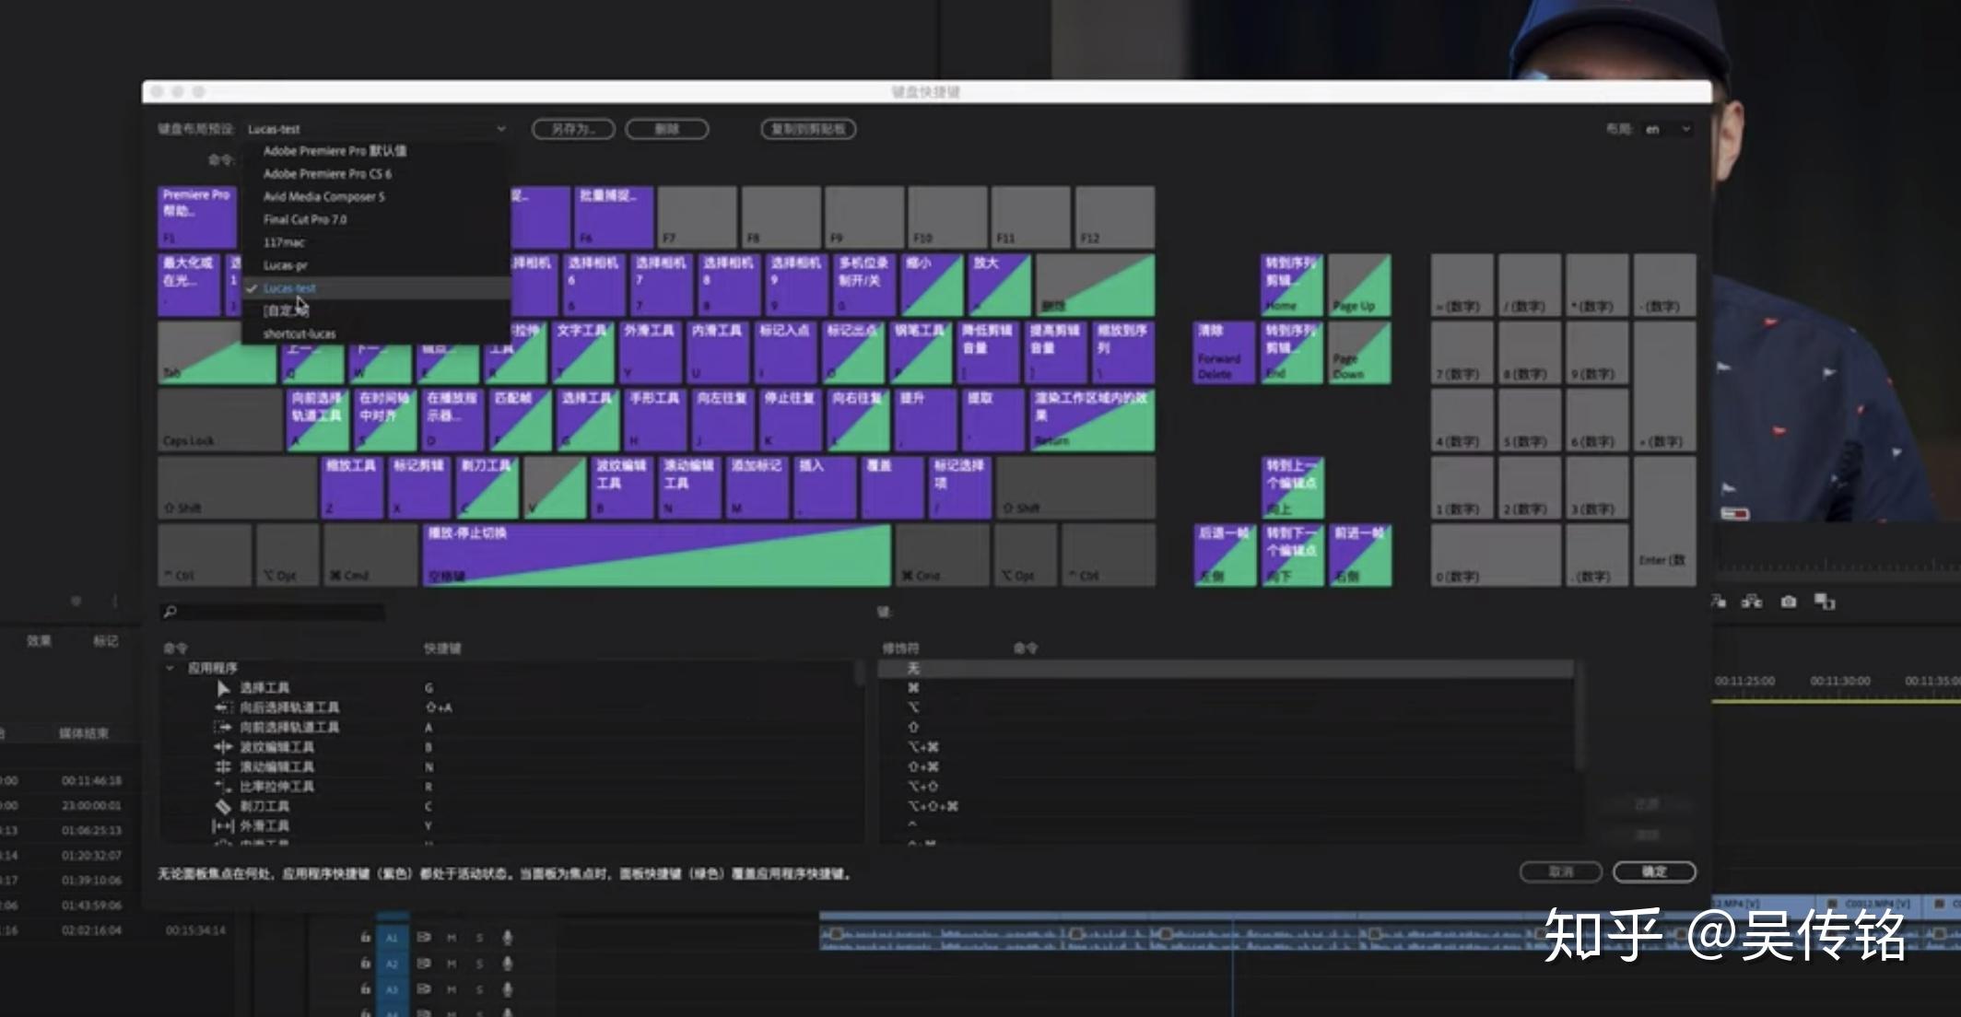
Task: Click the 确定 button
Action: coord(1654,871)
